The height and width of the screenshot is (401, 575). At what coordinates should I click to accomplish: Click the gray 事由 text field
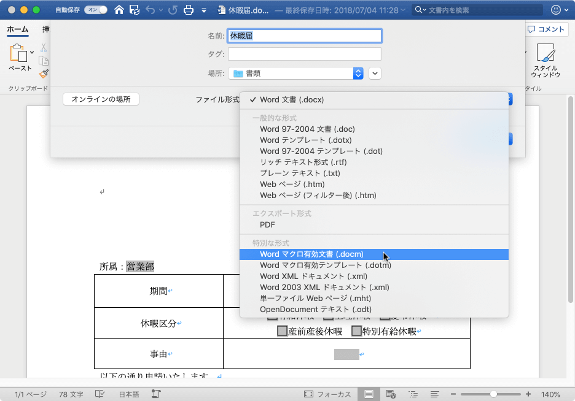click(346, 354)
